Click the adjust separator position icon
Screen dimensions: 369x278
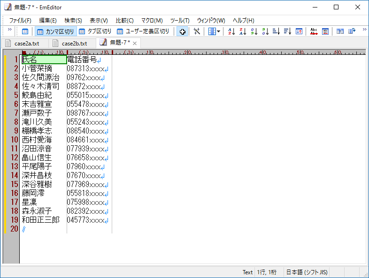tap(197, 31)
